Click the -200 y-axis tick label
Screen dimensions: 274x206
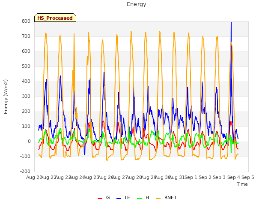click(x=25, y=172)
